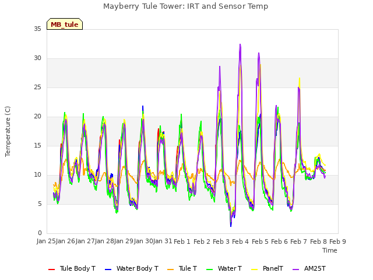This screenshot has height=280, width=373.
Task: Click the 20 y-axis tick label
Action: [x=37, y=117]
